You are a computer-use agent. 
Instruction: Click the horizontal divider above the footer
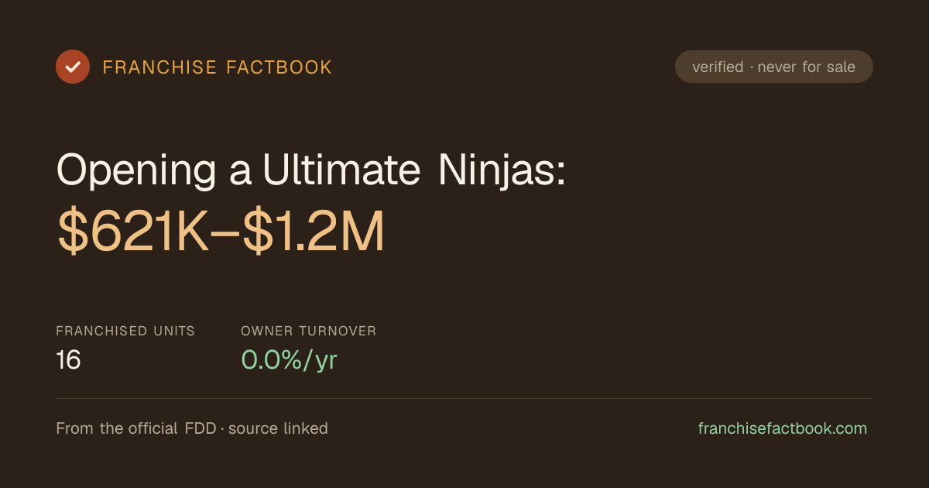tap(464, 398)
